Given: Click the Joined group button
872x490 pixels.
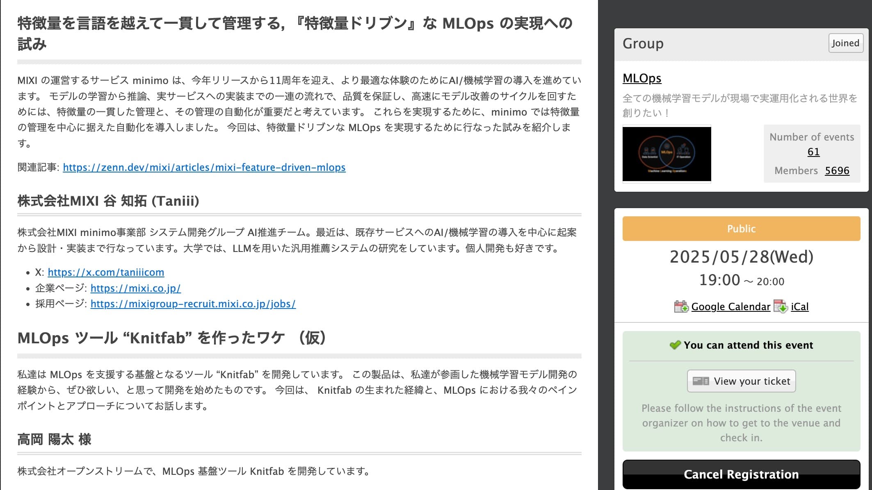Looking at the screenshot, I should pyautogui.click(x=845, y=43).
